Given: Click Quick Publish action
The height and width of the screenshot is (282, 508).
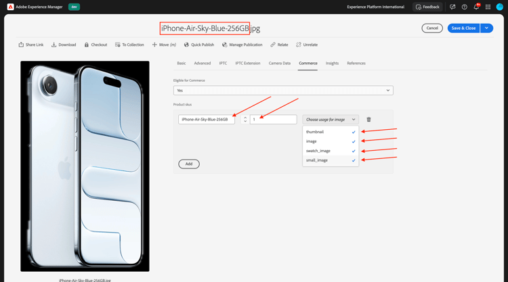Looking at the screenshot, I should (199, 45).
